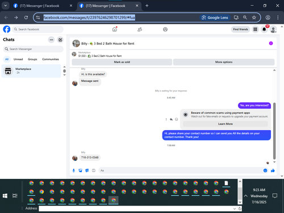Open the notifications bell
Screen dimensions: 284x213
tap(264, 30)
